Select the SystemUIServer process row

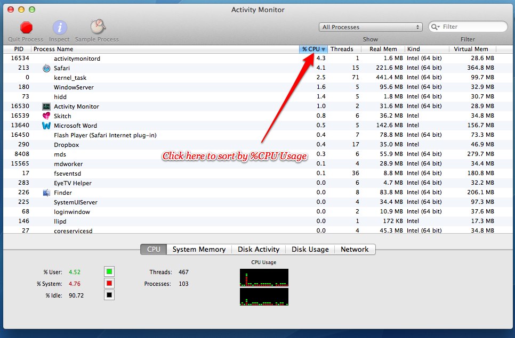tap(257, 202)
